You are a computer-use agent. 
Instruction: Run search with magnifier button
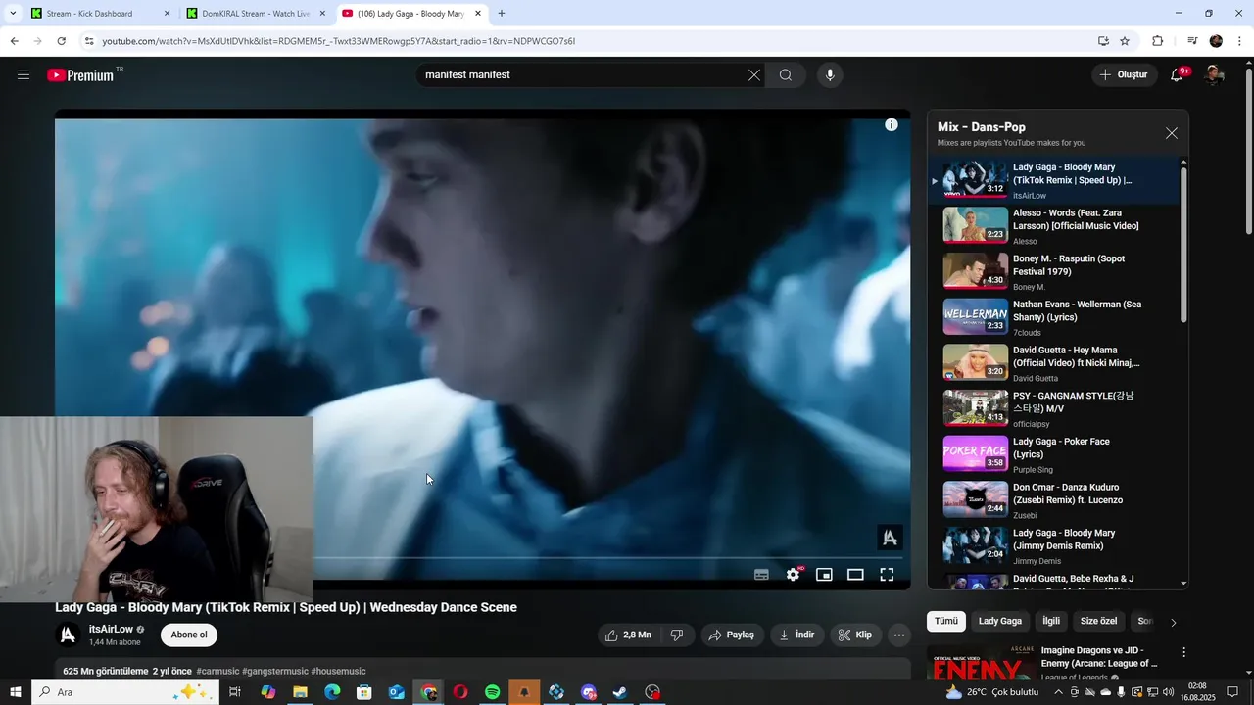coord(786,75)
